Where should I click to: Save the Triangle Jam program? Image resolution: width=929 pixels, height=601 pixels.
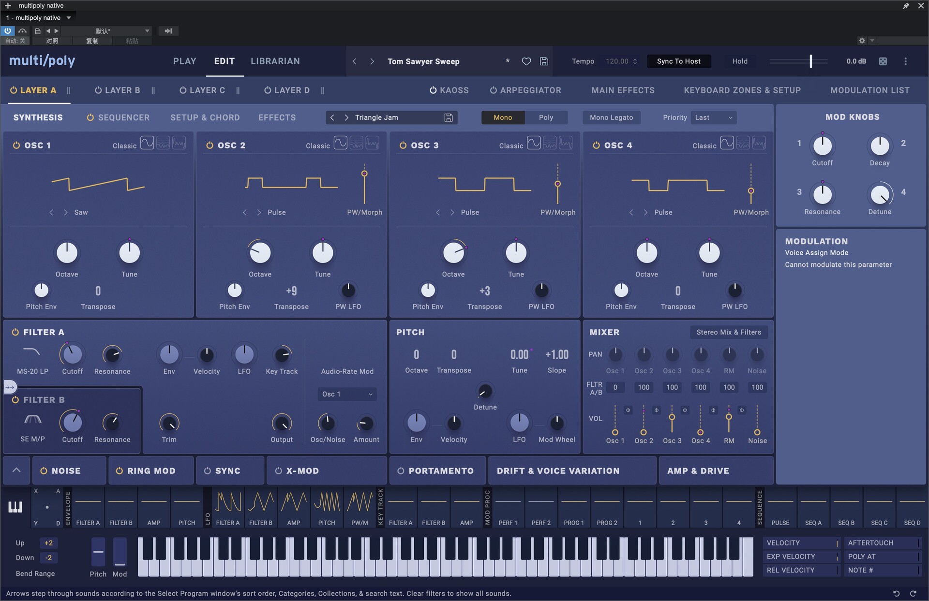pyautogui.click(x=449, y=117)
